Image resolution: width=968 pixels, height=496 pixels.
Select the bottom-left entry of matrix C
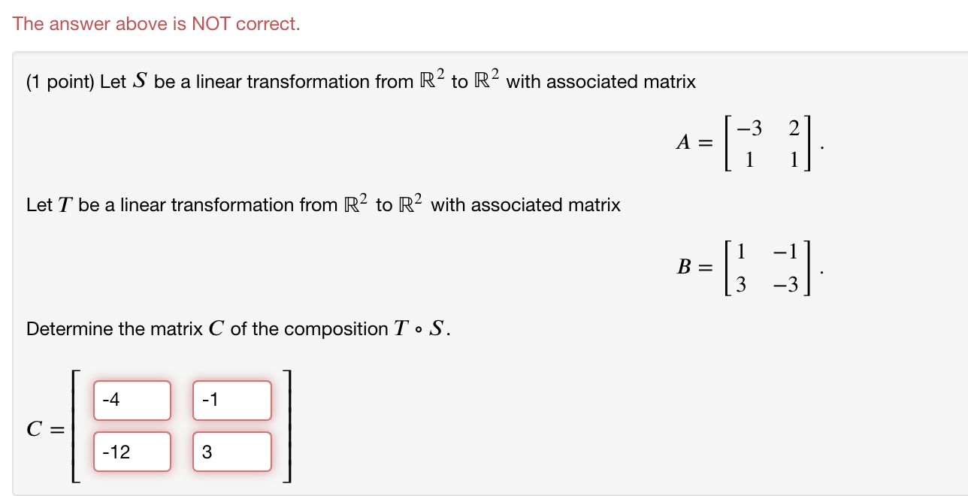point(132,451)
